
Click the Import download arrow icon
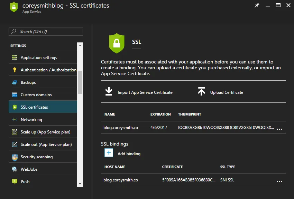[109, 91]
